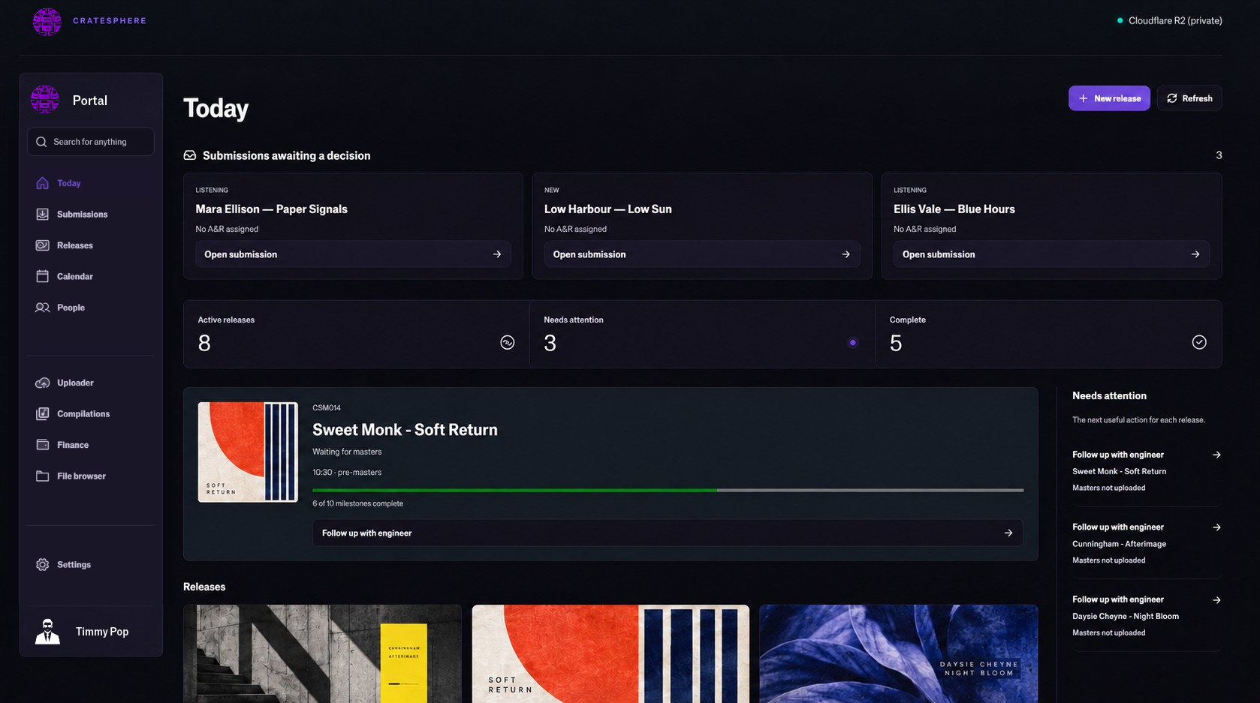Open File browser folder icon

click(43, 476)
